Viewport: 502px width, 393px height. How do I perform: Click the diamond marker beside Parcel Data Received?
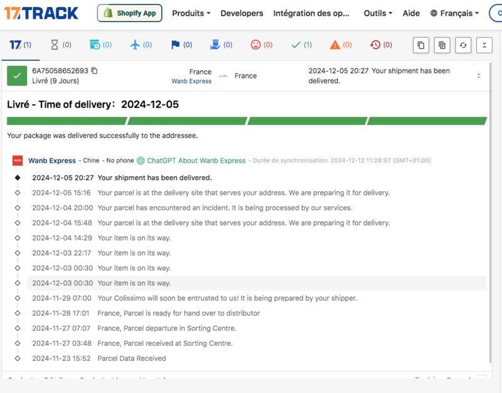click(18, 359)
